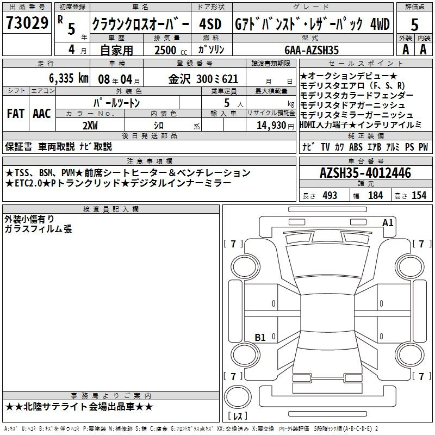
Task: Click the [レス] spare tire marker
Action: click(x=237, y=417)
